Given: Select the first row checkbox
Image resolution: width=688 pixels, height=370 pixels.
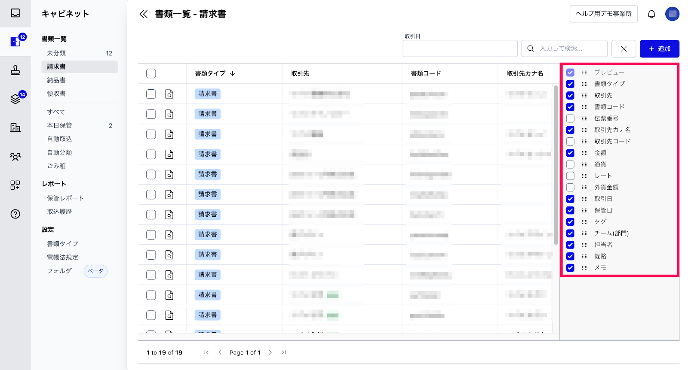Looking at the screenshot, I should pos(151,94).
